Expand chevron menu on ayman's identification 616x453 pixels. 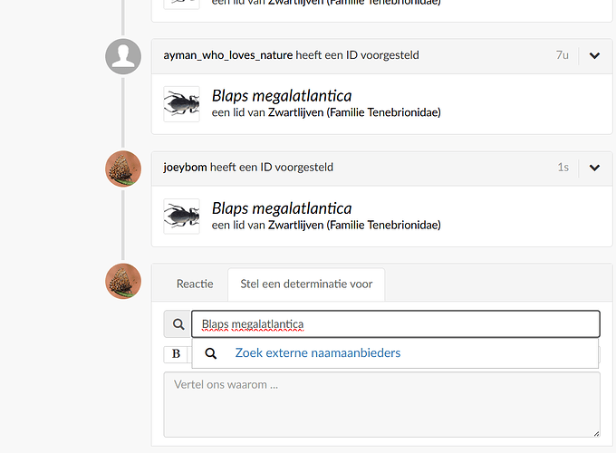[594, 55]
